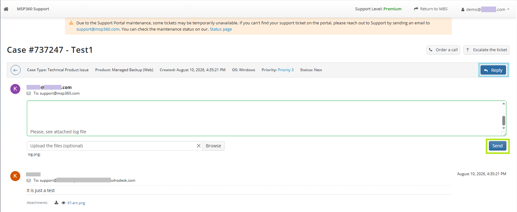Click Product: Managed Backup (Web) text
Image resolution: width=517 pixels, height=212 pixels.
pos(124,70)
